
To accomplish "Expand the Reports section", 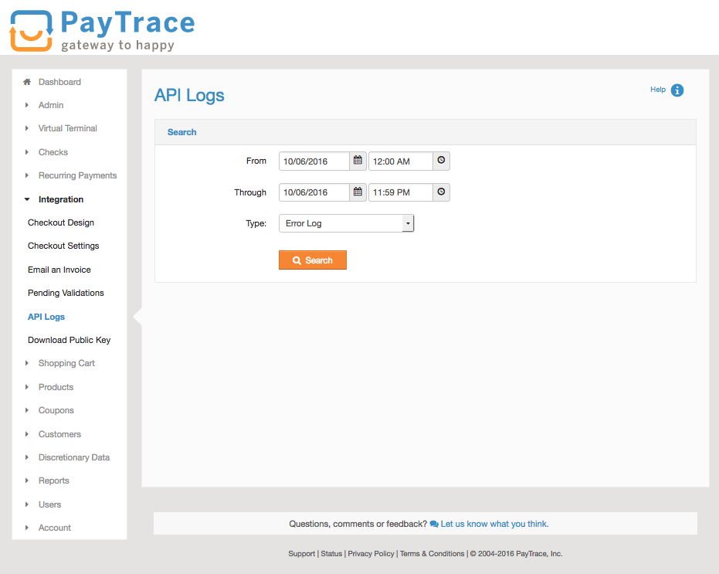I will pos(55,480).
